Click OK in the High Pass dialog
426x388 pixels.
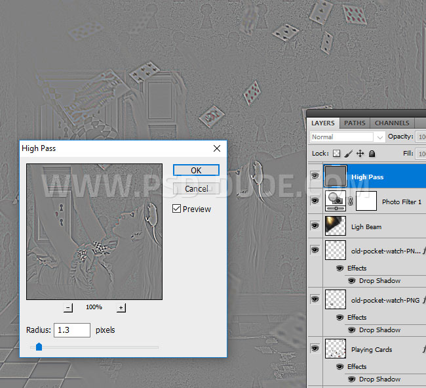tap(196, 170)
